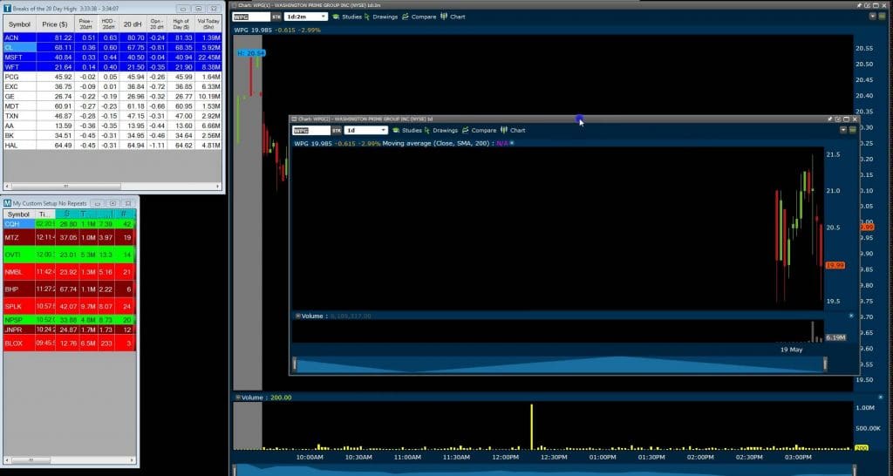Open the arrow dropdown at back chart's right toolbar
Image resolution: width=893 pixels, height=476 pixels.
873,16
